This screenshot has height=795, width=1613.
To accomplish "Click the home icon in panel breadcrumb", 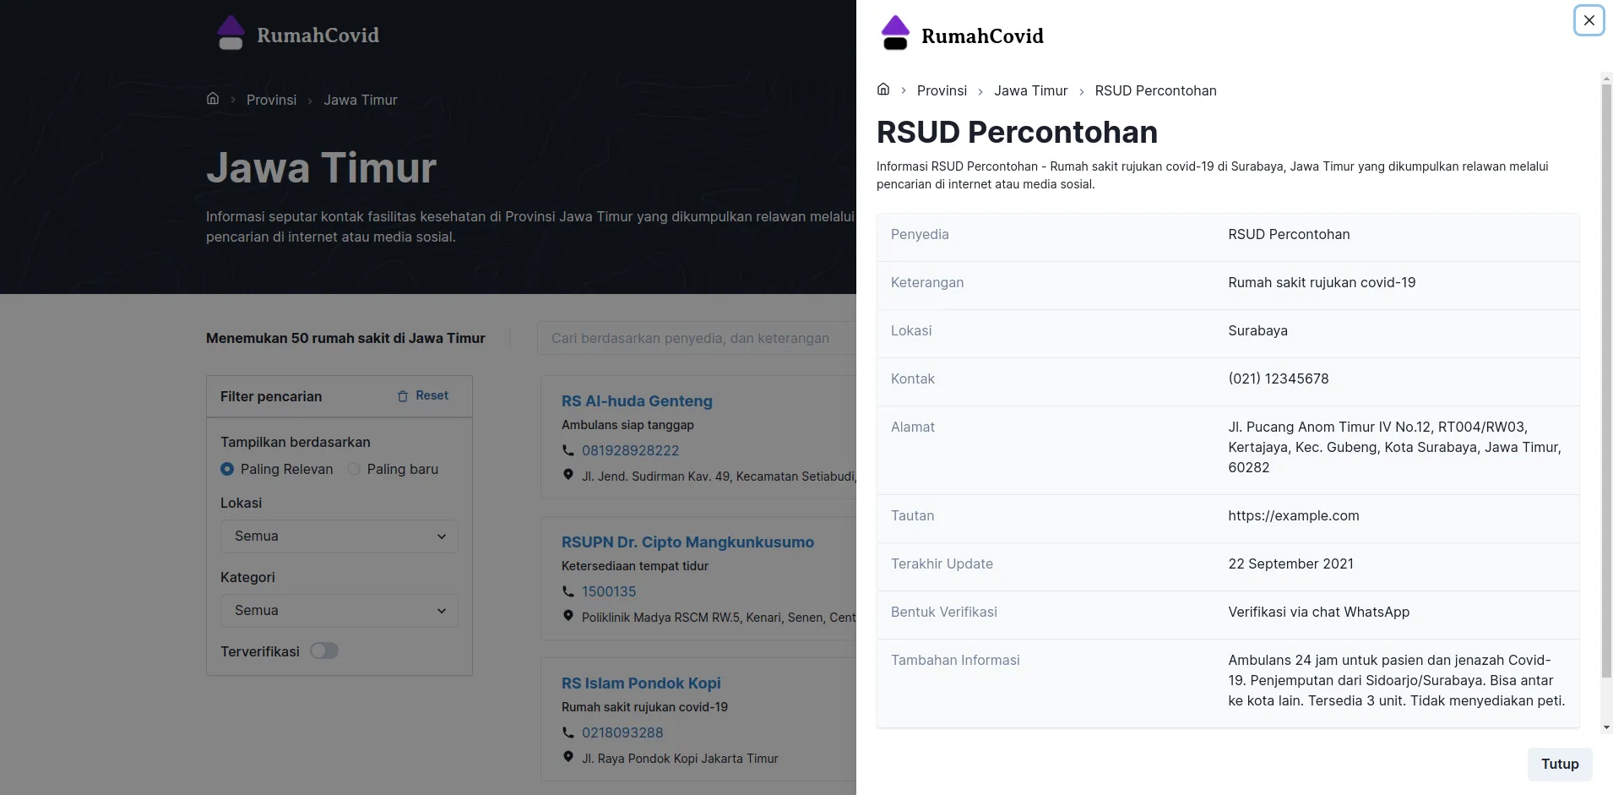I will click(883, 90).
